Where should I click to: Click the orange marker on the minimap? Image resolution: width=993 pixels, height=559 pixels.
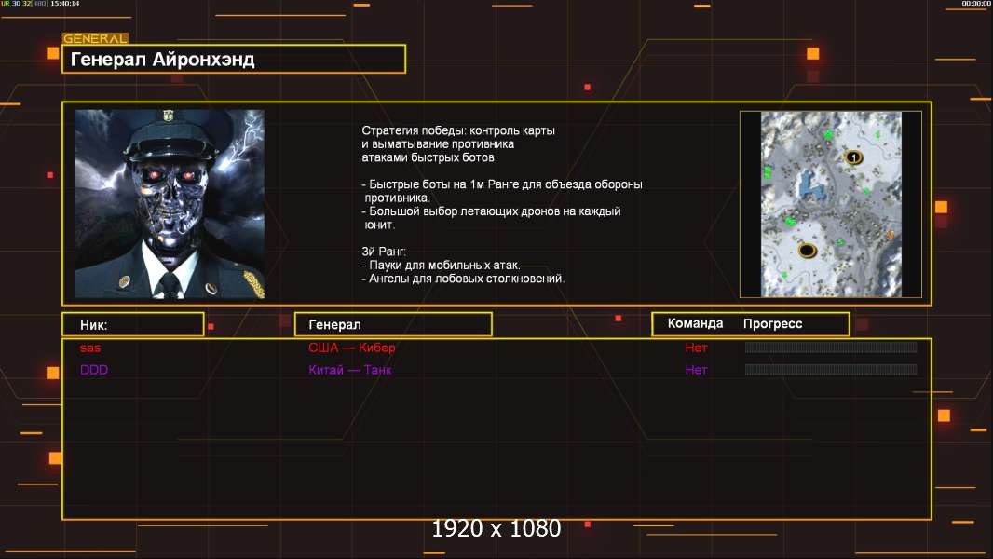tap(890, 235)
